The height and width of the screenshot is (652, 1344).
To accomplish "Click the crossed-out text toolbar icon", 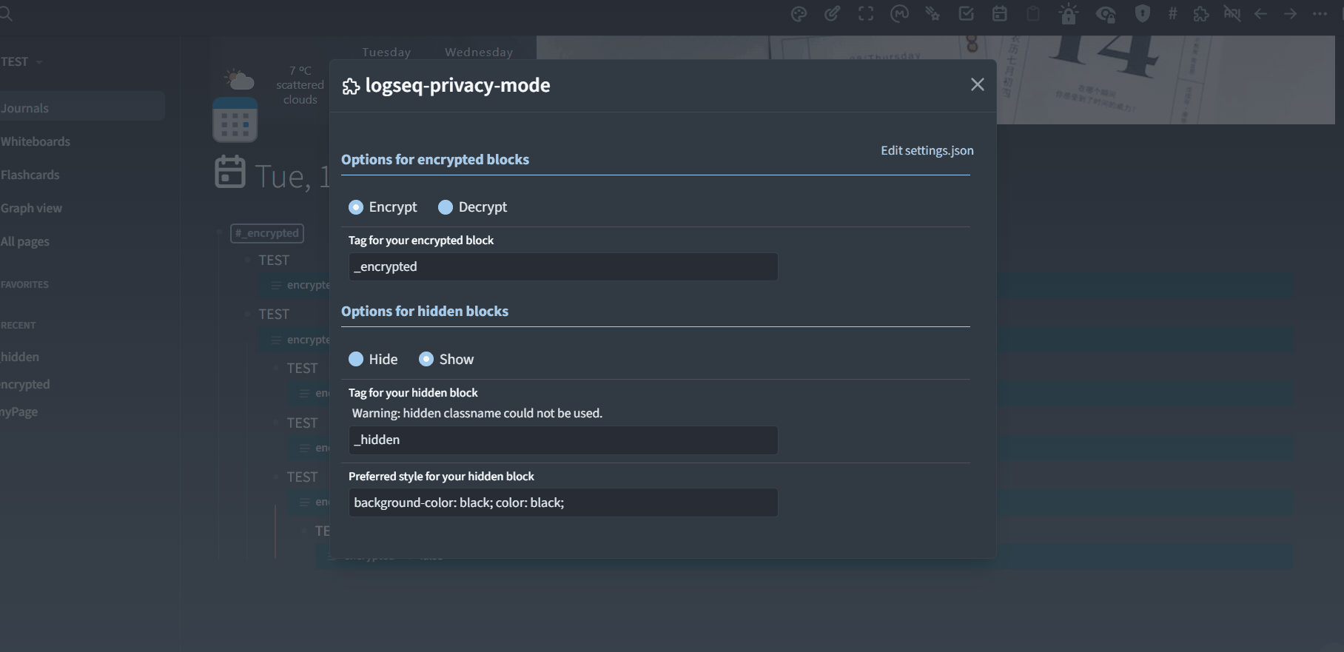I will [x=1232, y=14].
